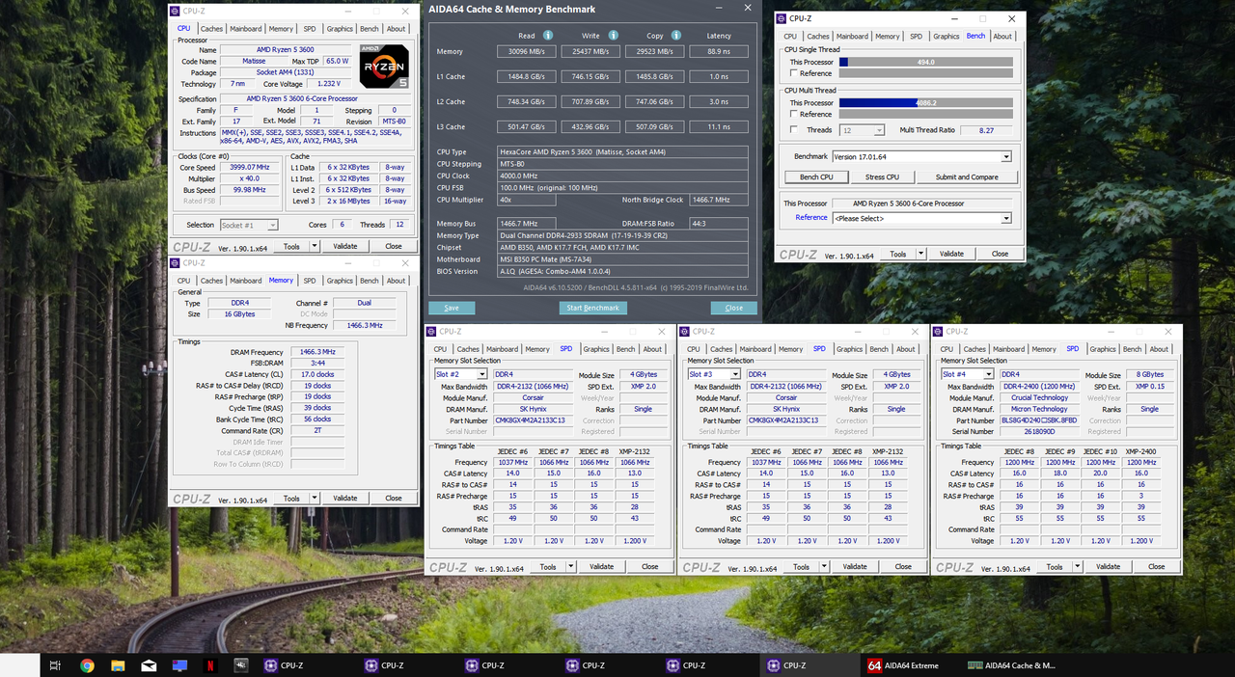Viewport: 1235px width, 677px height.
Task: Click the AMD Ryzen 5 logo in CPU-Z
Action: pyautogui.click(x=384, y=68)
